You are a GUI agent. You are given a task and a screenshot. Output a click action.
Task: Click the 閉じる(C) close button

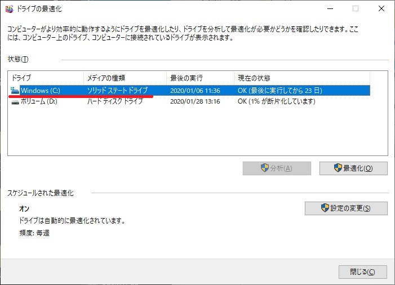pyautogui.click(x=363, y=272)
